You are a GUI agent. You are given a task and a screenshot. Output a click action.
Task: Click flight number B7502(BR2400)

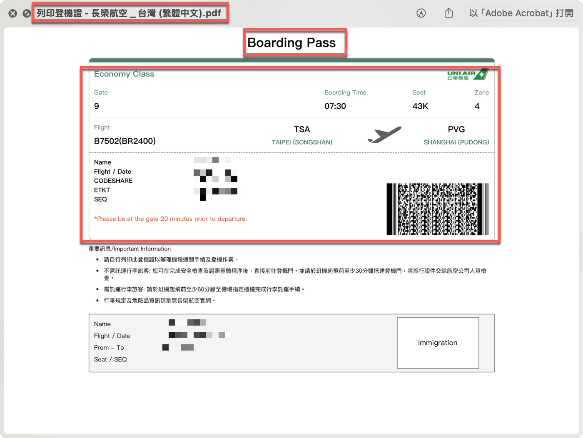pos(125,141)
